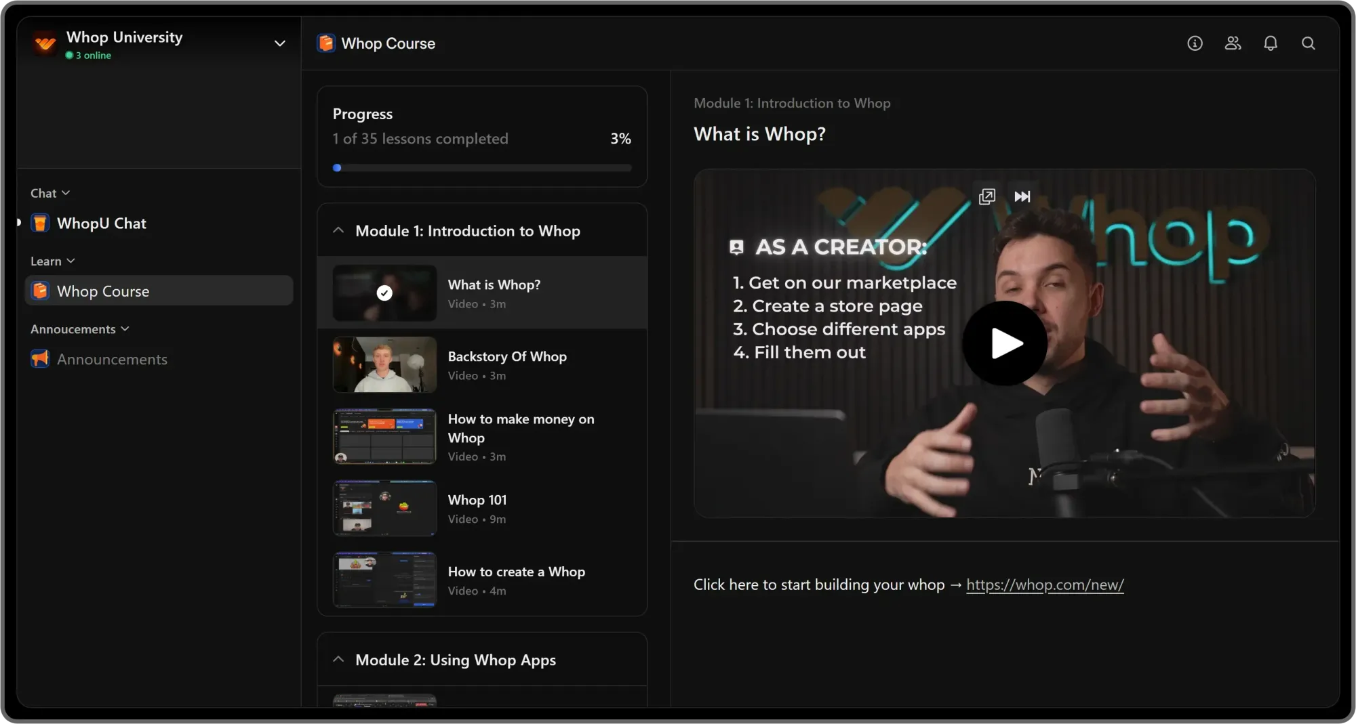
Task: Click the skip-to-next video icon
Action: [1022, 196]
